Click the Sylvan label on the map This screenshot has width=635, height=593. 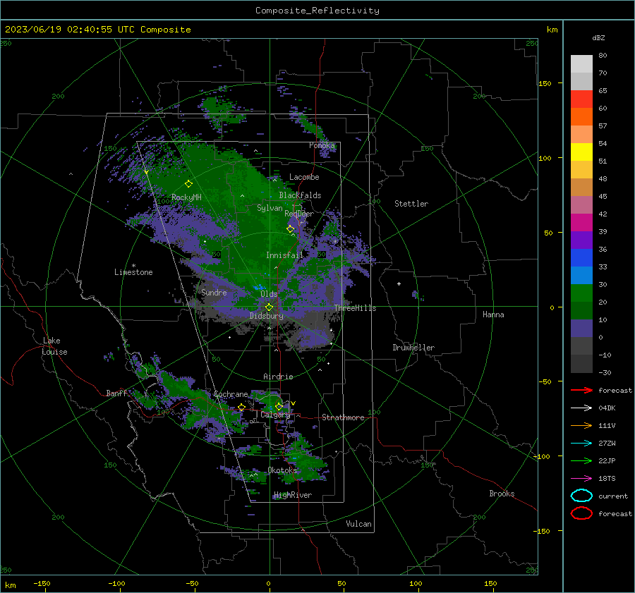click(x=270, y=208)
